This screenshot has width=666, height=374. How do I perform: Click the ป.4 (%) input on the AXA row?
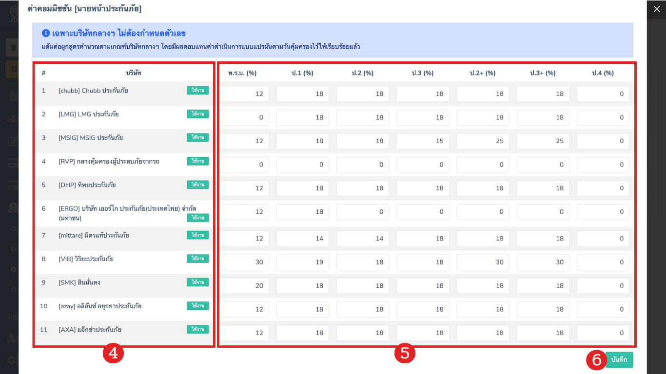(603, 333)
